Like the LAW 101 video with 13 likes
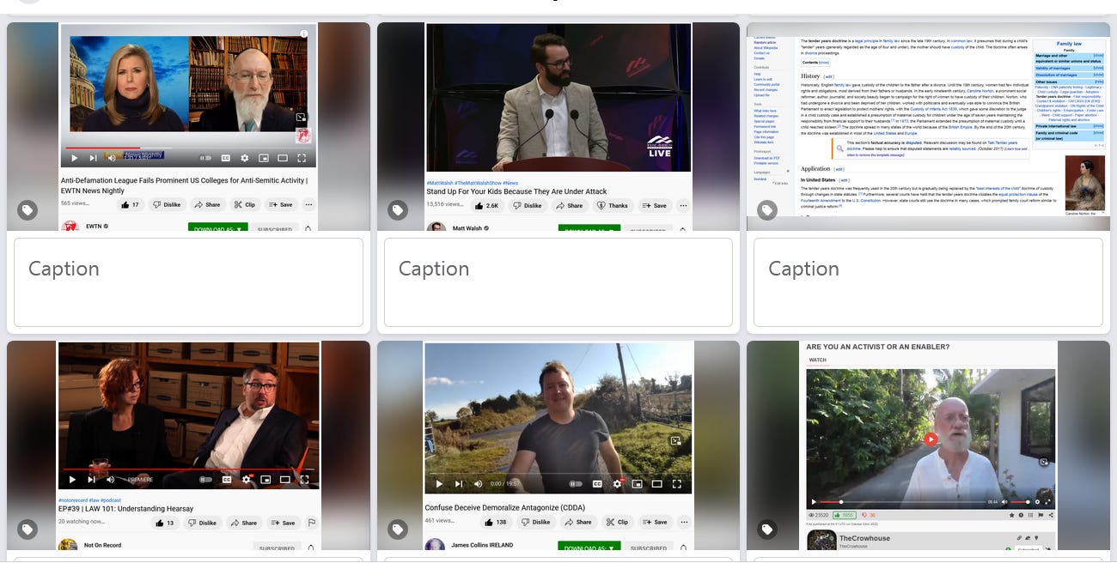1117x569 pixels. 164,523
